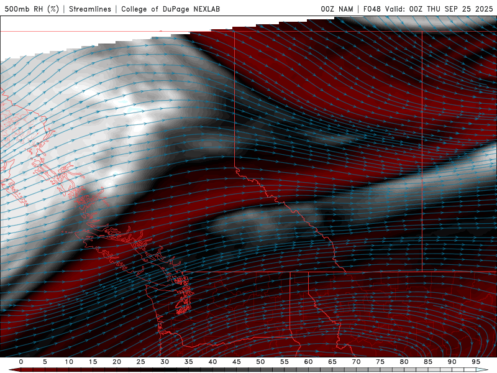Screen dimensions: 497x373
Task: Click the 'Streamlines' label in header
Action: [90, 9]
